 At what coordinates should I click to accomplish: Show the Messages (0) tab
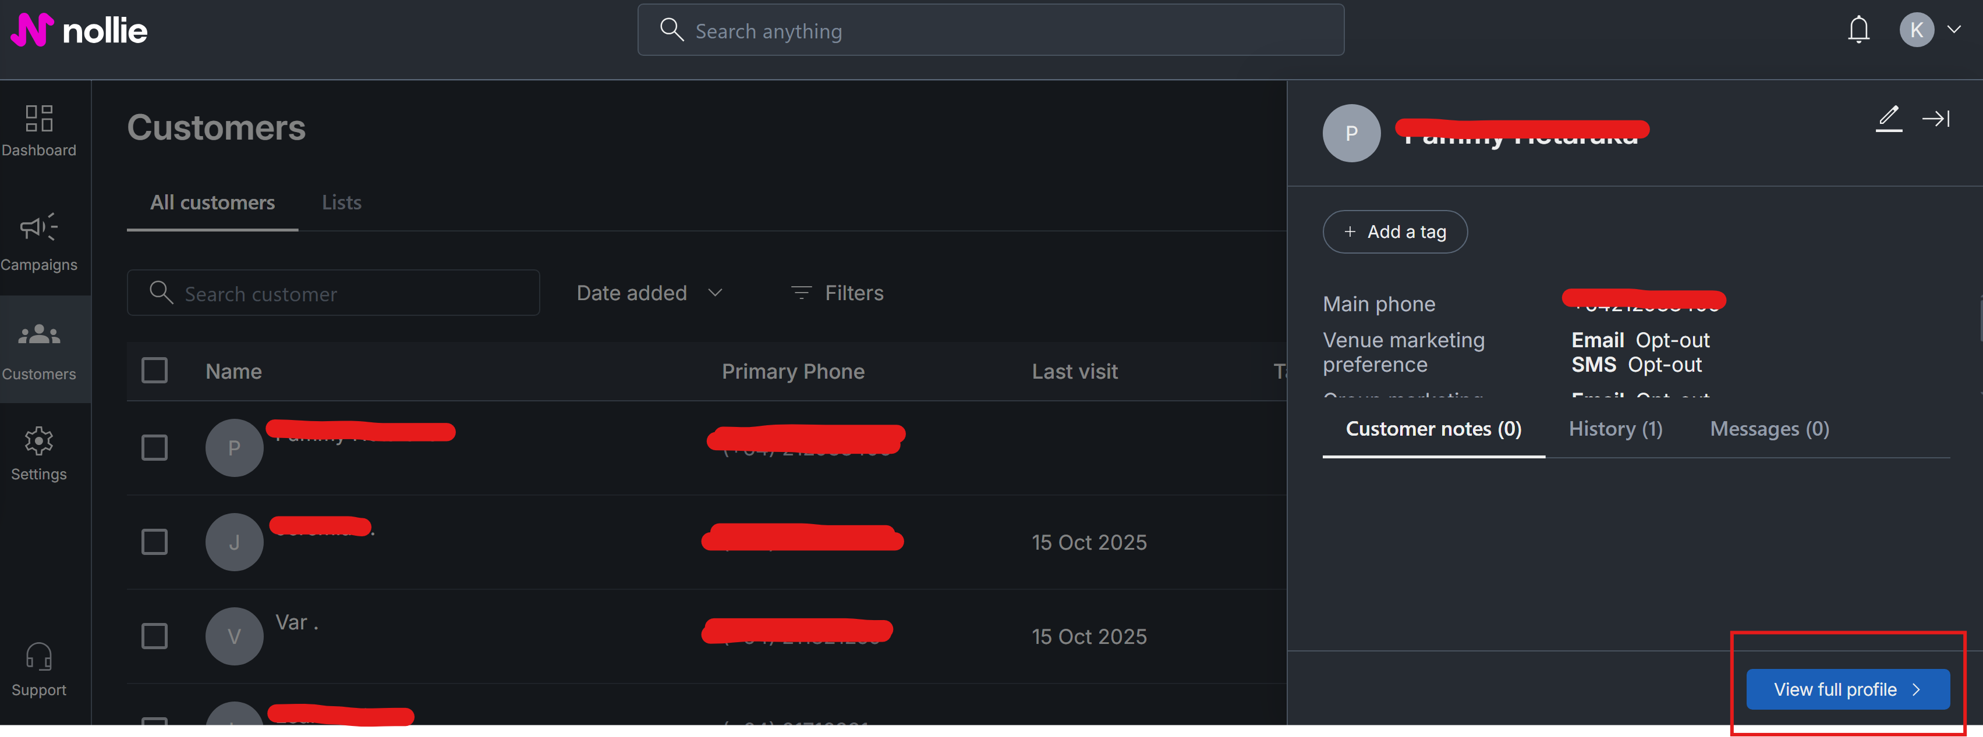pyautogui.click(x=1769, y=429)
